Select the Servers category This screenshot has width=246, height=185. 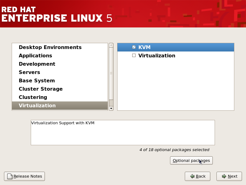click(29, 72)
